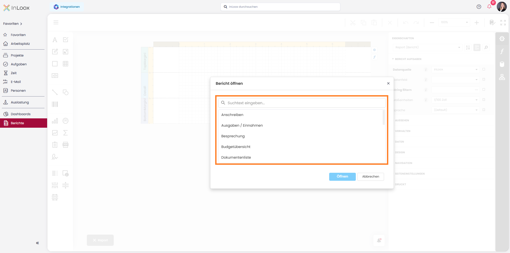Open the user profile avatar
The height and width of the screenshot is (253, 510).
pos(502,7)
